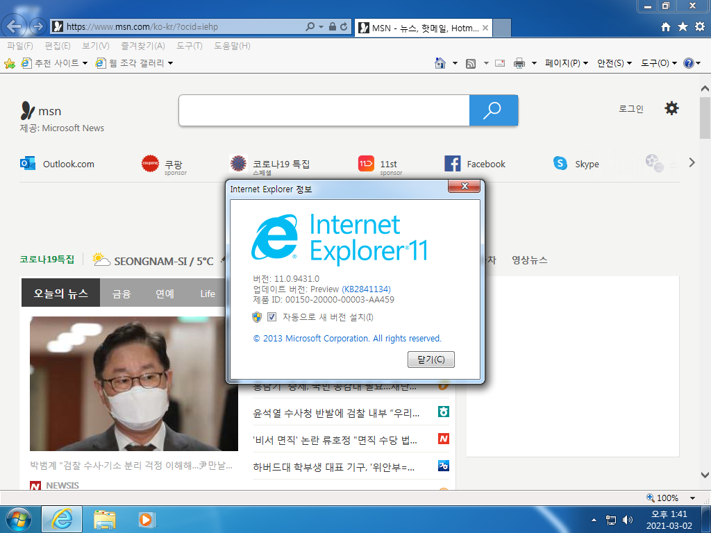Screen dimensions: 711x533
Task: Click the Help question mark icon
Action: 688,63
